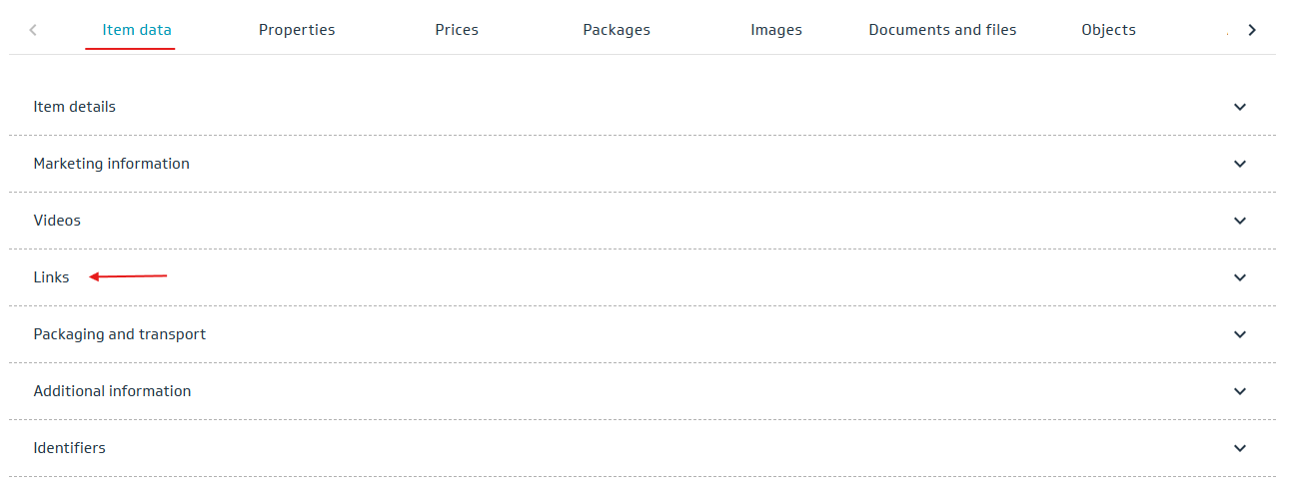The width and height of the screenshot is (1291, 497).
Task: Switch to the Properties tab
Action: pyautogui.click(x=297, y=30)
